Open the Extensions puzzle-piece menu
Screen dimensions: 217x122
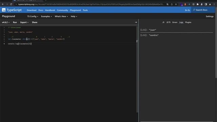click(x=198, y=4)
